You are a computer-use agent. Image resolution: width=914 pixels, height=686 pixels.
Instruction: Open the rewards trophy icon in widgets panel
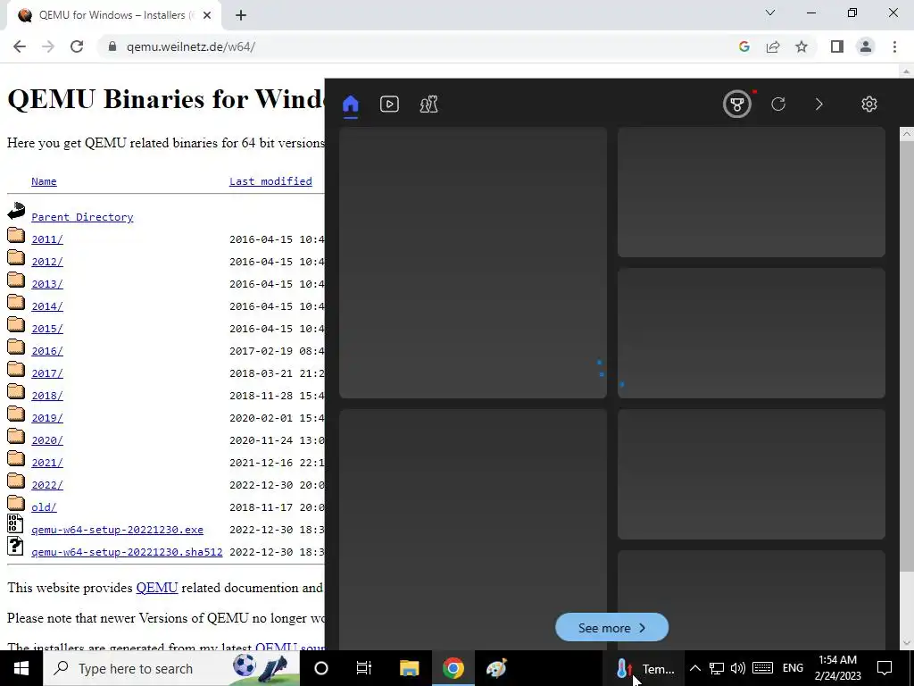(x=736, y=105)
